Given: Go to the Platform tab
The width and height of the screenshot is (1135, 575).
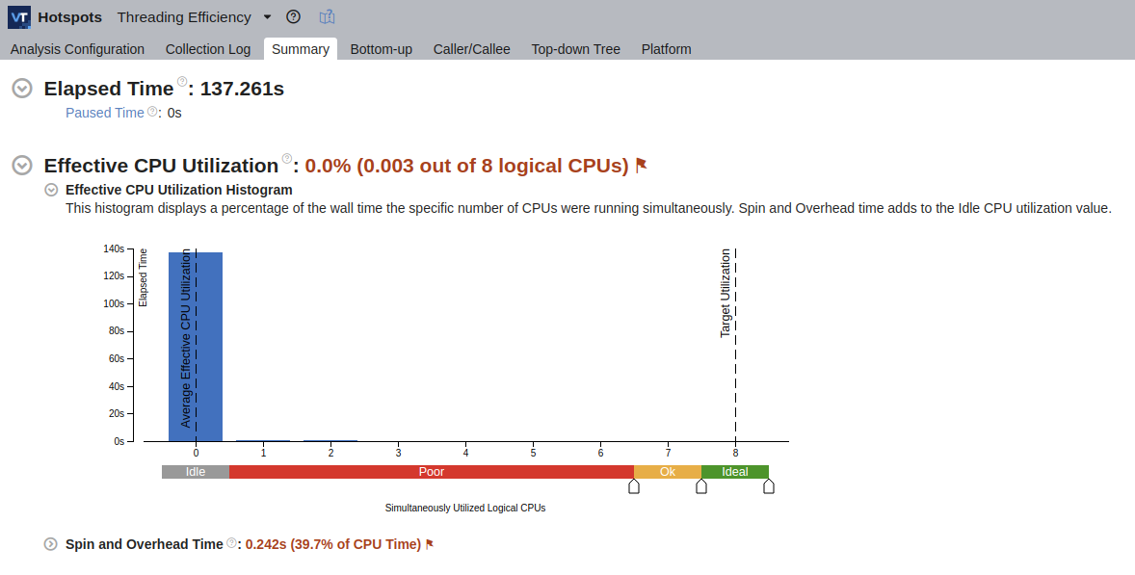Looking at the screenshot, I should (x=666, y=49).
